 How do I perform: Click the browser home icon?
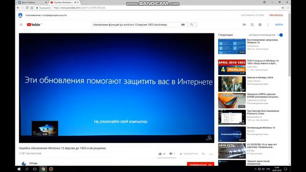pos(32,8)
